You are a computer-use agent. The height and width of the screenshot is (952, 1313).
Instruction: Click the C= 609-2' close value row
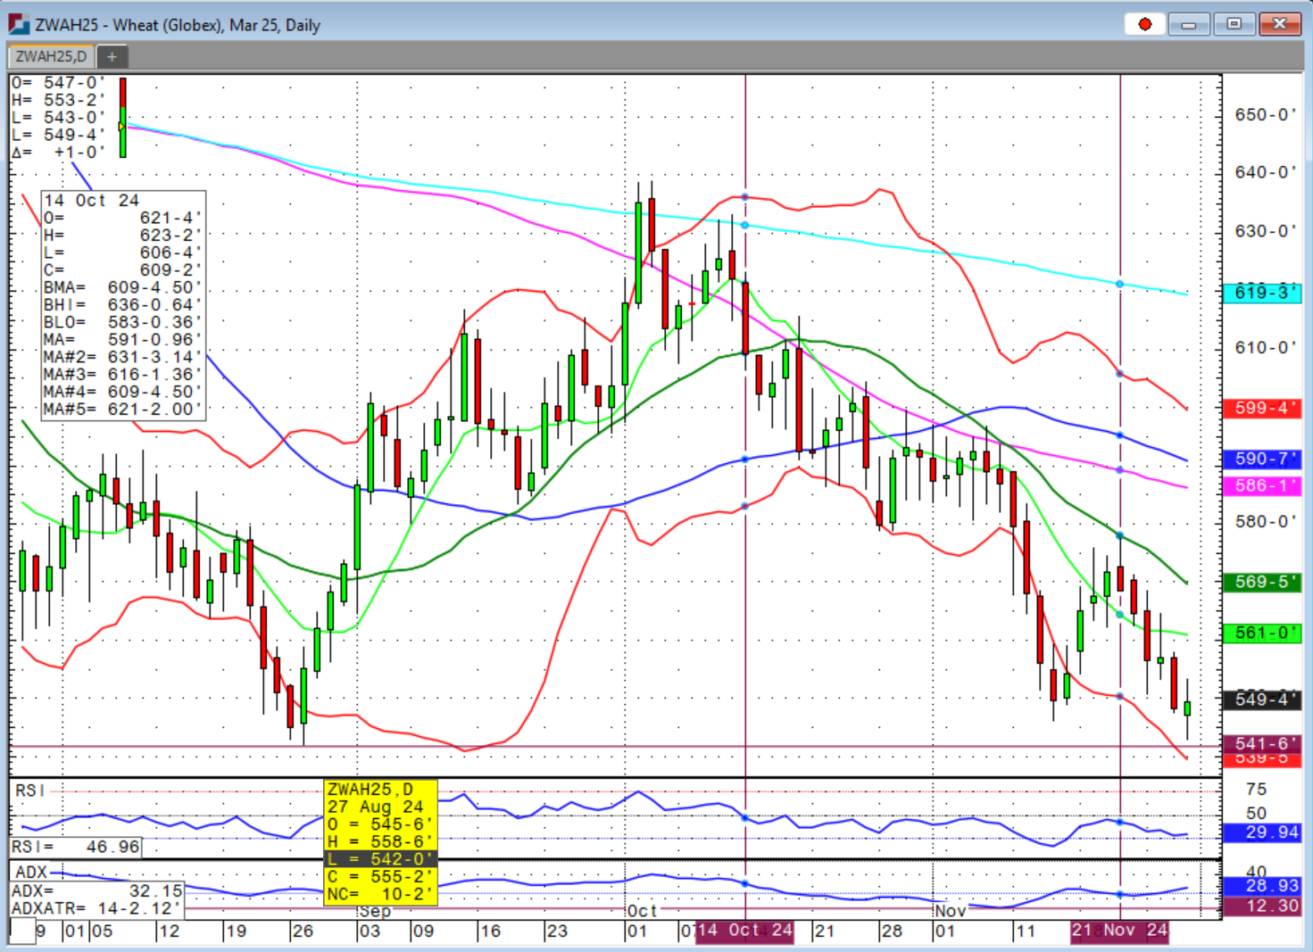(x=123, y=270)
